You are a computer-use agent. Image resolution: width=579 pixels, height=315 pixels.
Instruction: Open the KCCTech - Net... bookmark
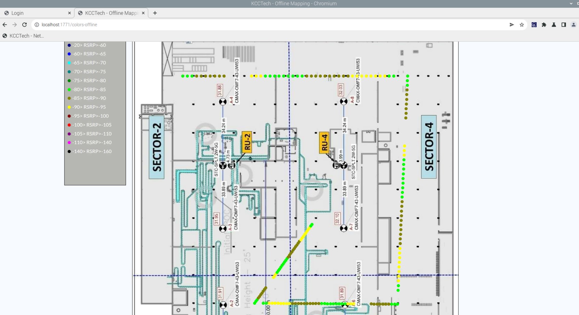coord(23,36)
